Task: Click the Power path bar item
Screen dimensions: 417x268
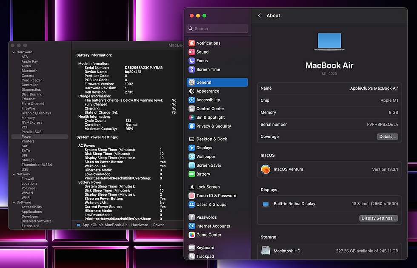Action: pos(158,225)
